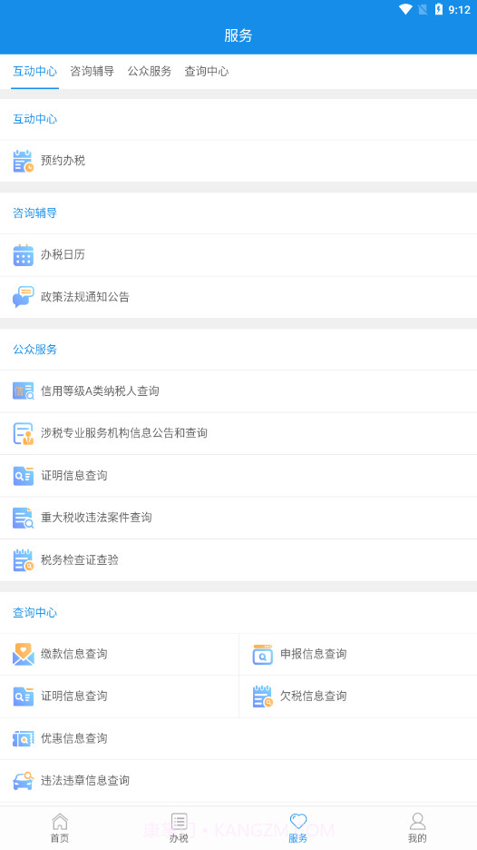This screenshot has width=477, height=850.
Task: Tap the 证明信息查询 icon under 查询中心
Action: coord(24,696)
